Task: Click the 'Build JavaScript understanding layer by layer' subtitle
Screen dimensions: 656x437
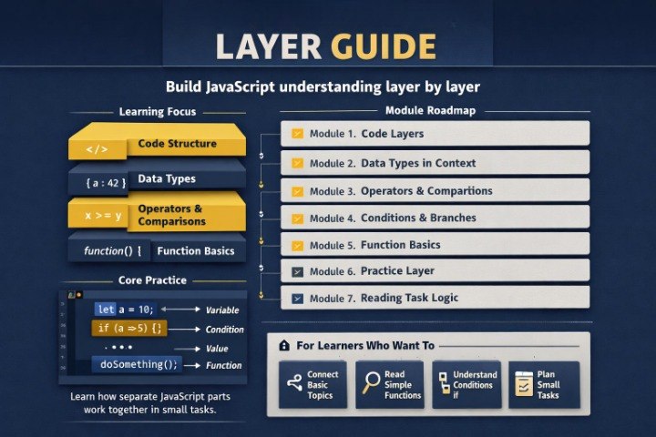Action: point(323,87)
